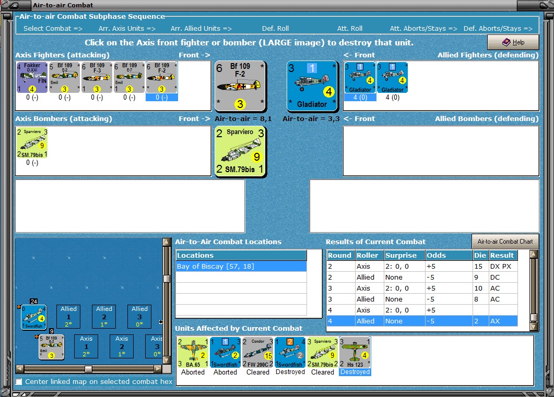This screenshot has width=554, height=397.
Task: Click the BA.65 Aborted unit counter
Action: click(193, 353)
